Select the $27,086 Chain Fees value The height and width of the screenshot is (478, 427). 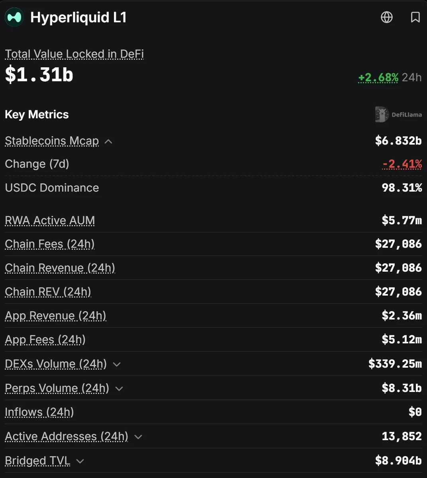point(398,244)
